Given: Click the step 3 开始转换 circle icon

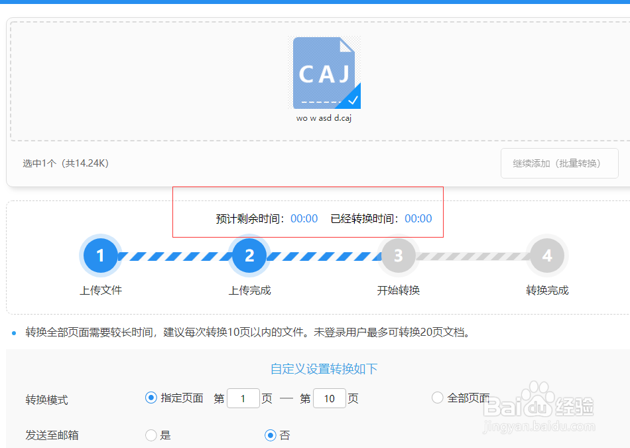Looking at the screenshot, I should click(398, 255).
